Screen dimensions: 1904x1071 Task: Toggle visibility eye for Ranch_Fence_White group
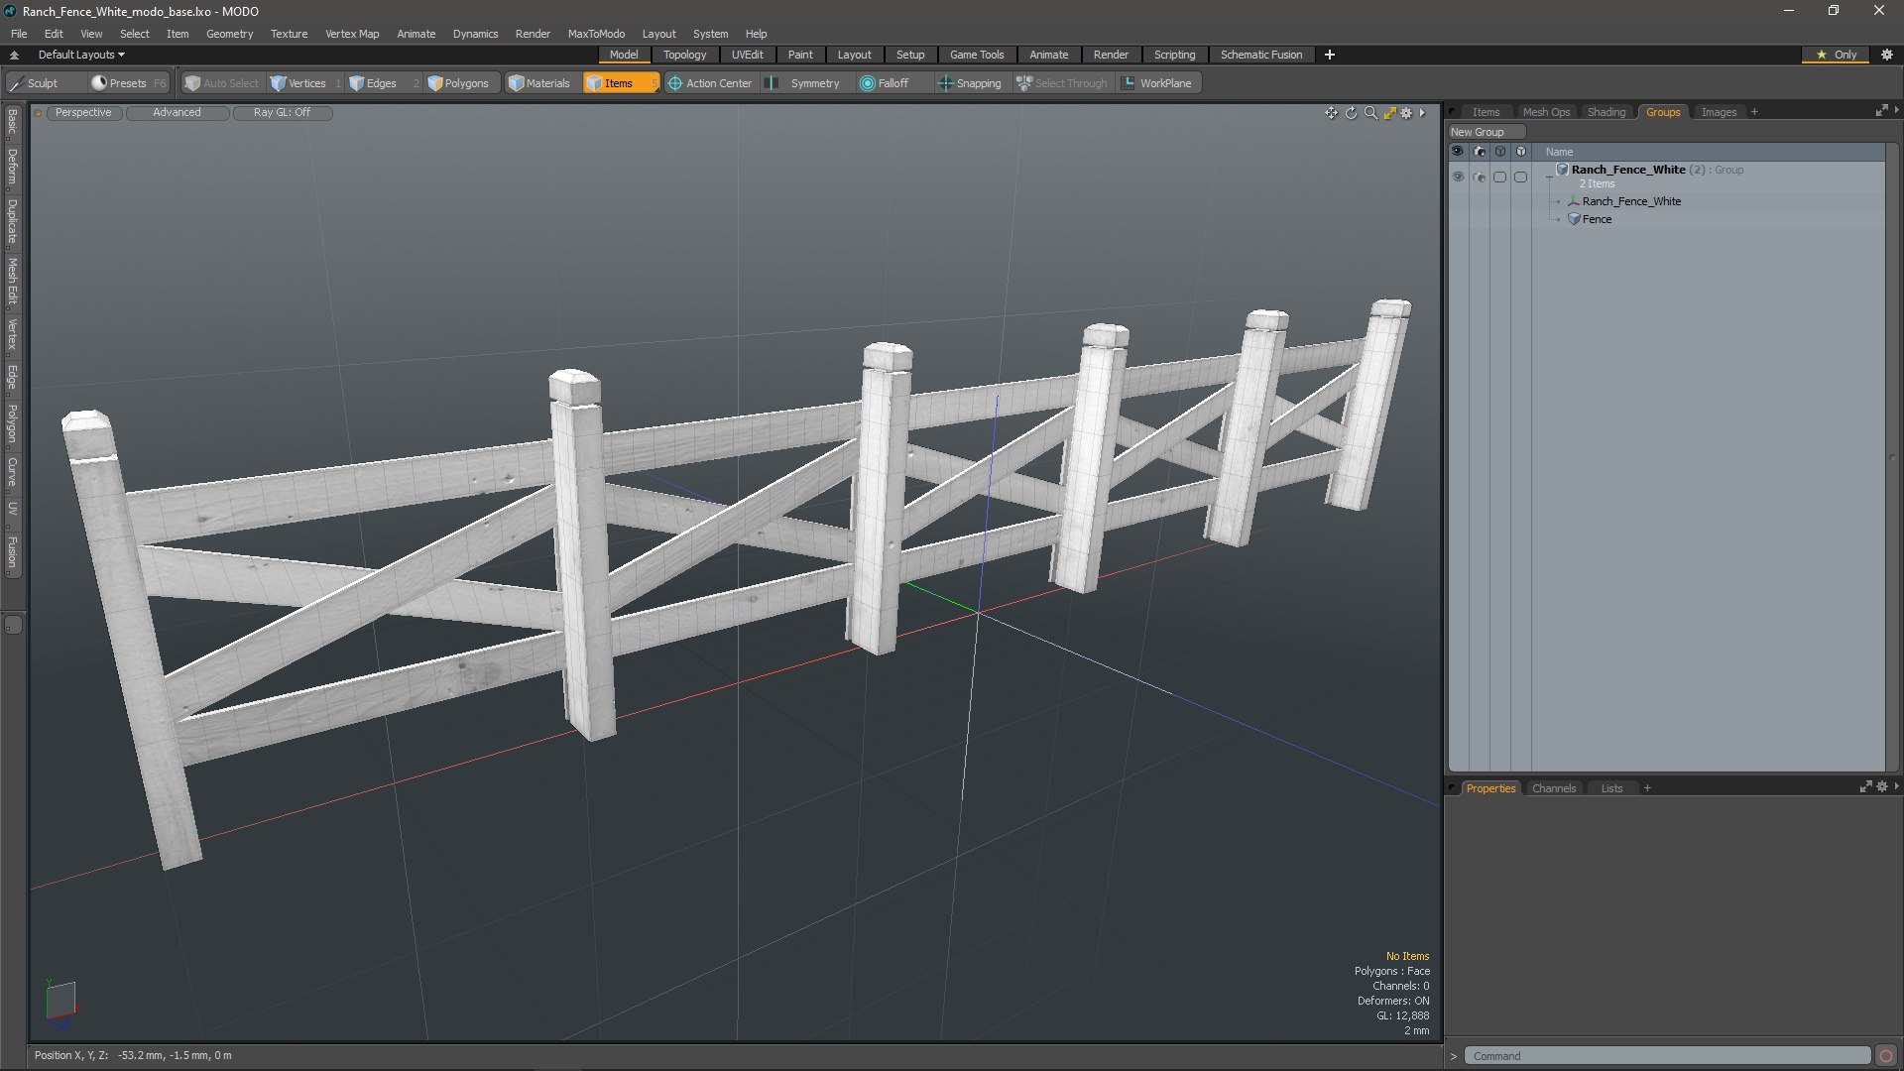[x=1458, y=177]
